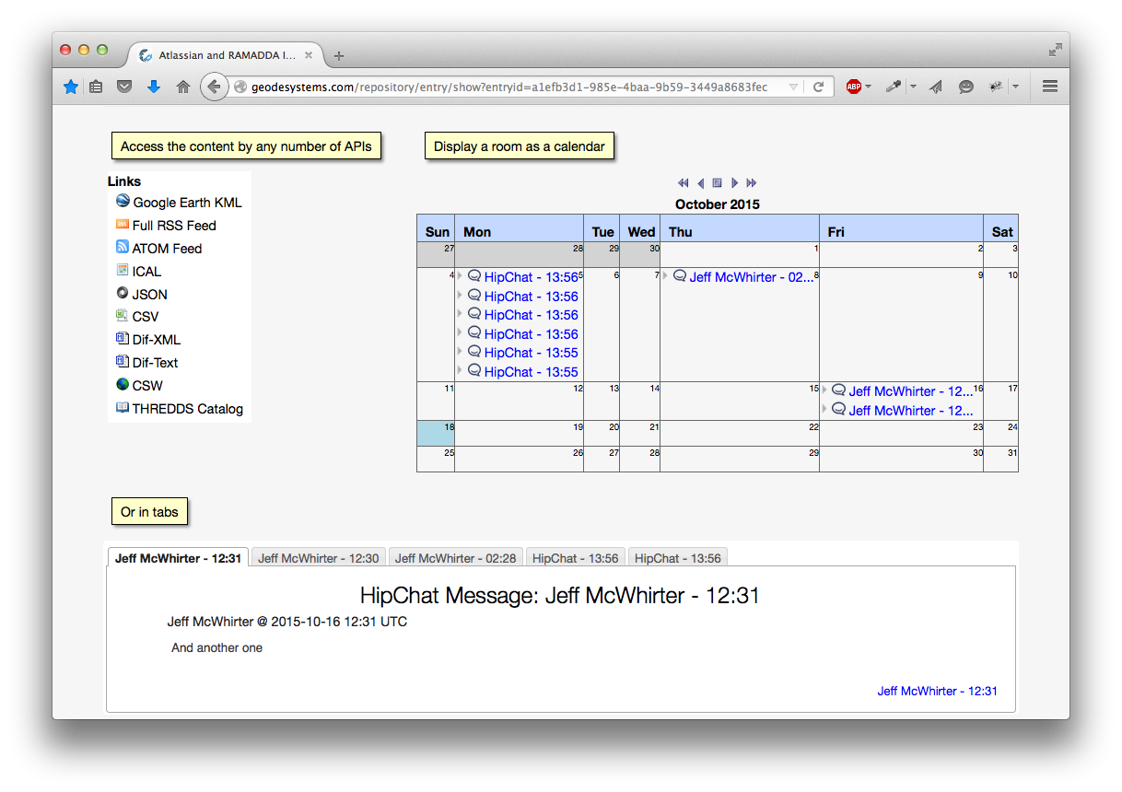Viewport: 1122px width, 792px height.
Task: Switch to Jeff McWhirter - 12:31 tab
Action: pos(178,558)
